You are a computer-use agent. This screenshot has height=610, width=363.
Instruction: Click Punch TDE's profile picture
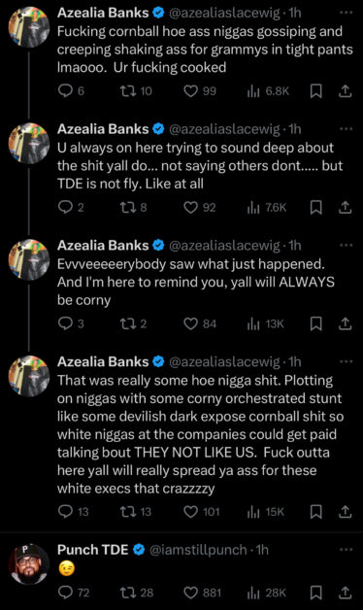(x=29, y=563)
